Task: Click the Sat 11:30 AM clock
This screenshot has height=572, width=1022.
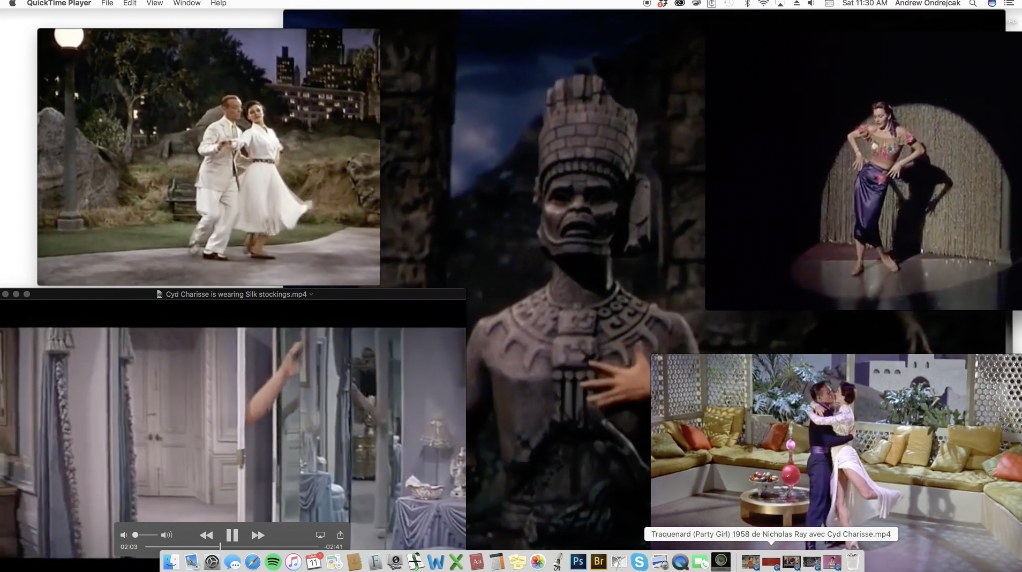Action: point(865,3)
